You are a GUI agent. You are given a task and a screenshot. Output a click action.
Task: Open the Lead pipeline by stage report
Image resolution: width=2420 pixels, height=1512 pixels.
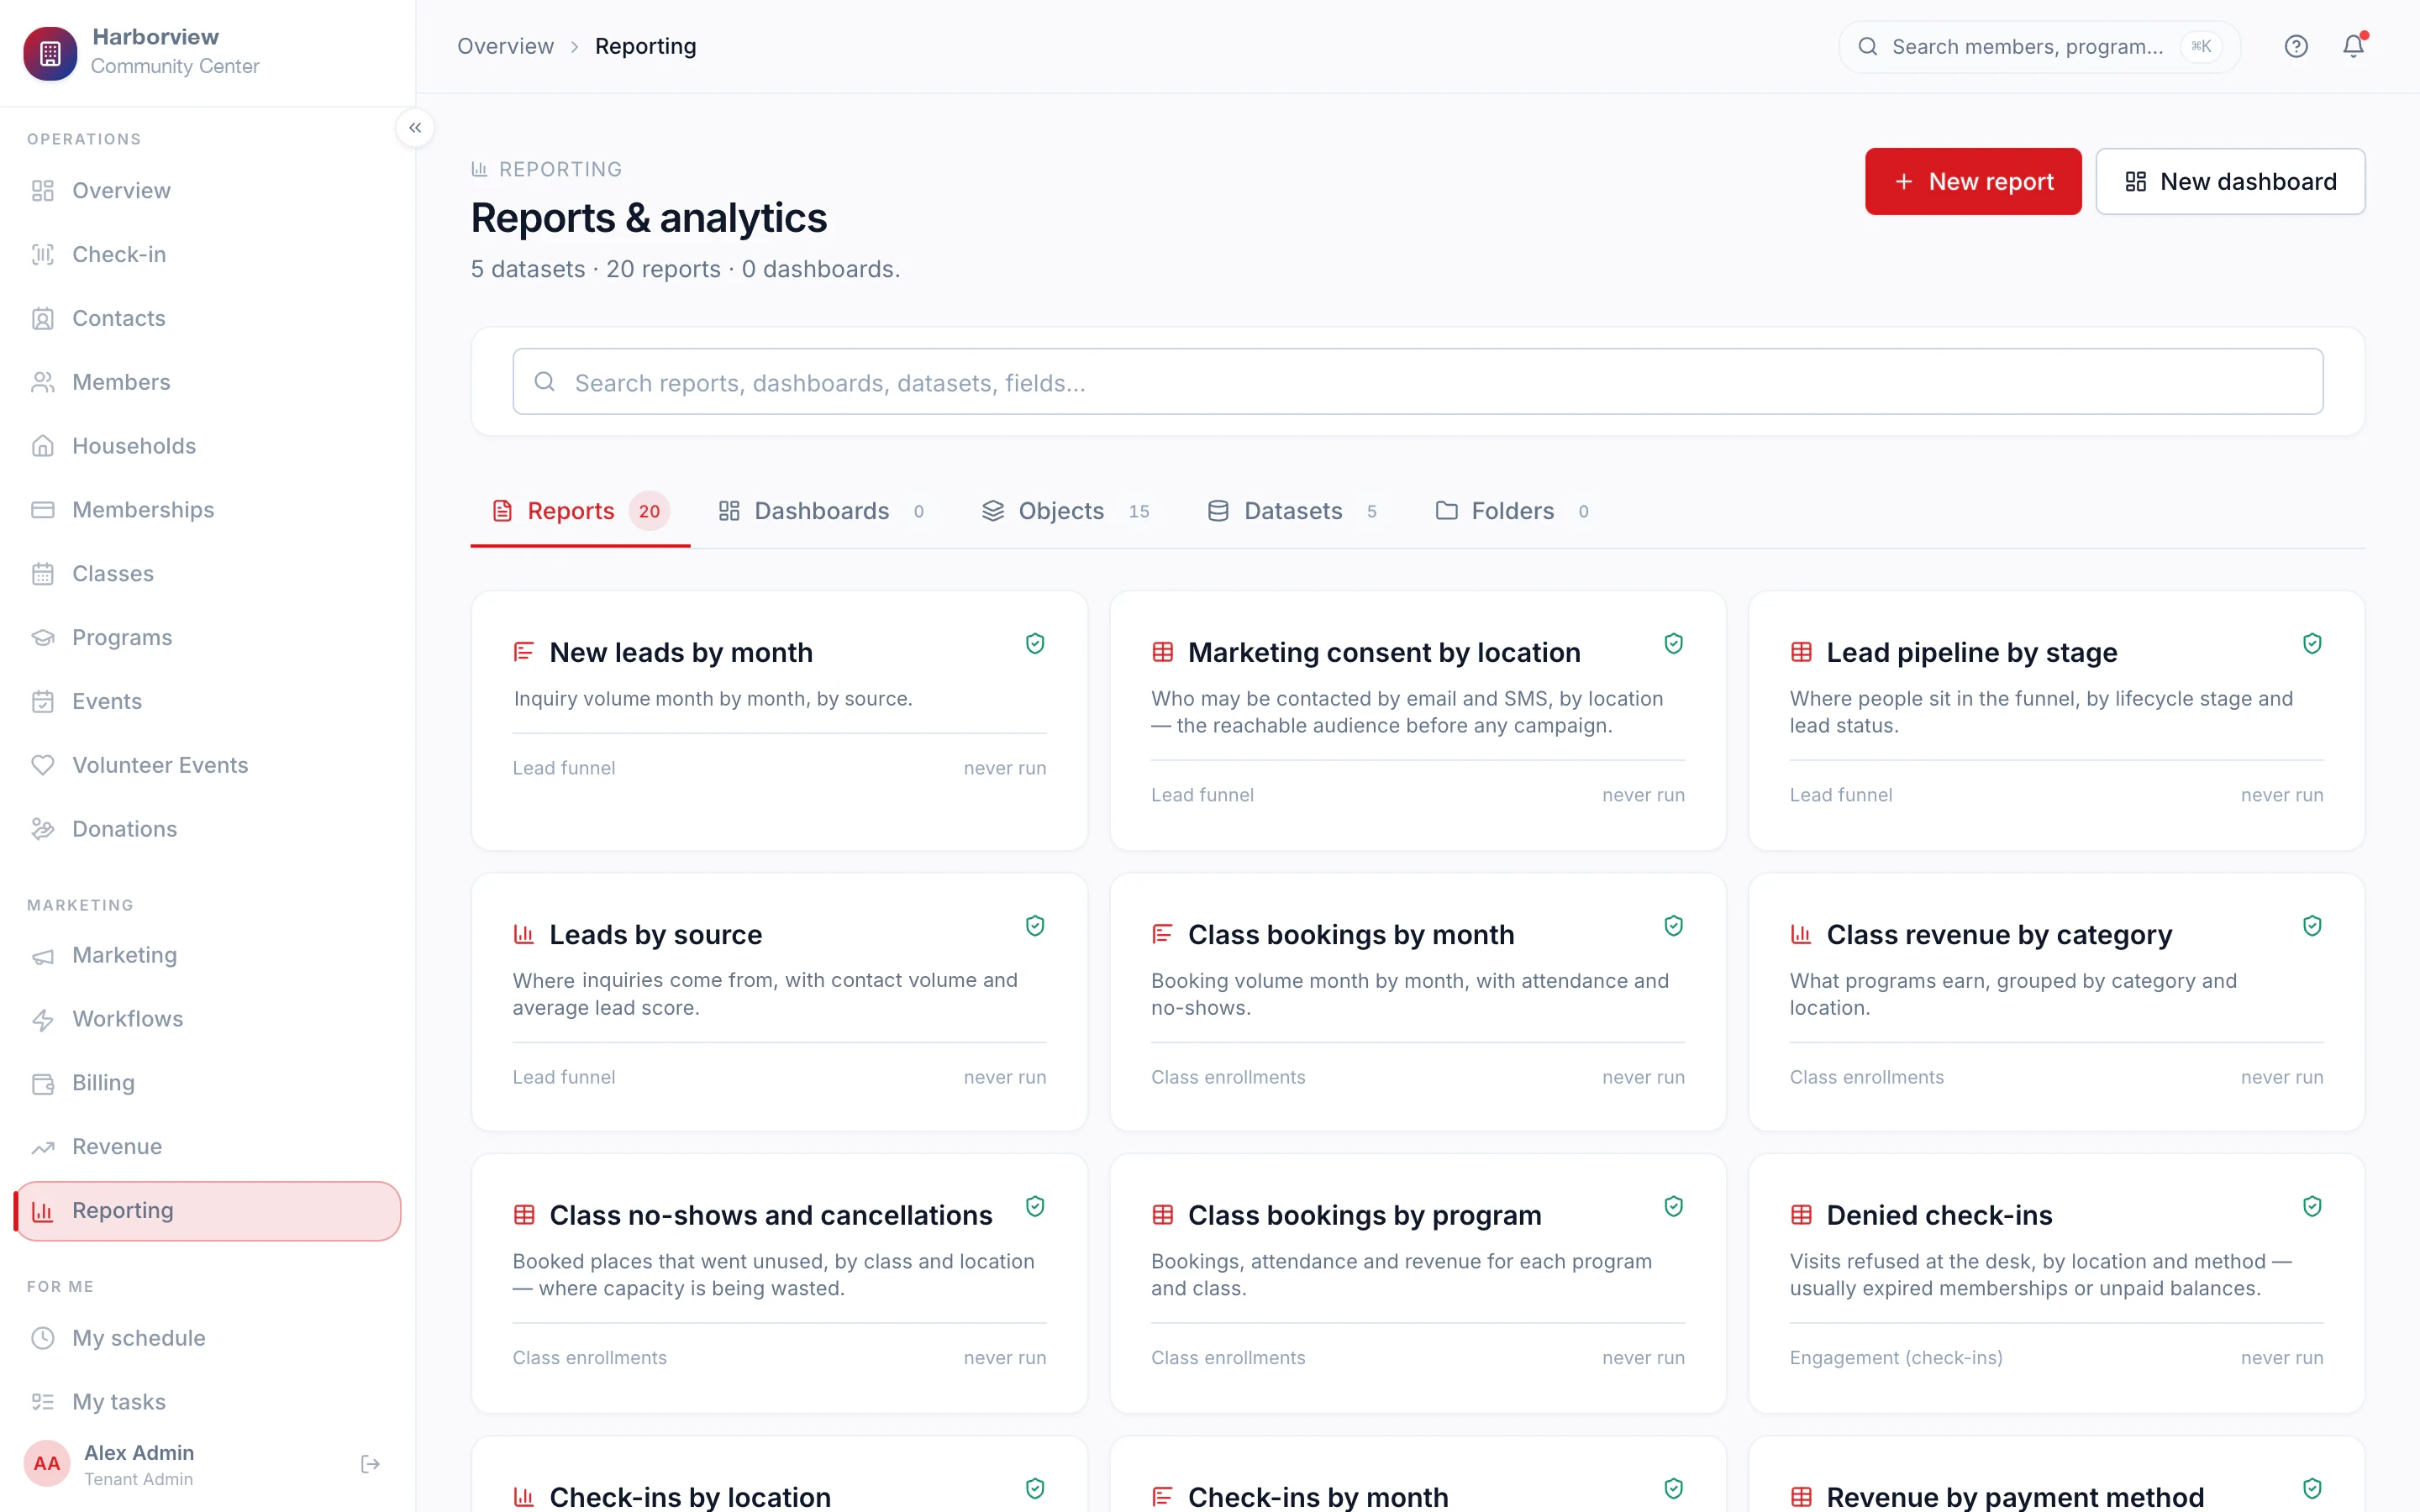pos(2057,720)
